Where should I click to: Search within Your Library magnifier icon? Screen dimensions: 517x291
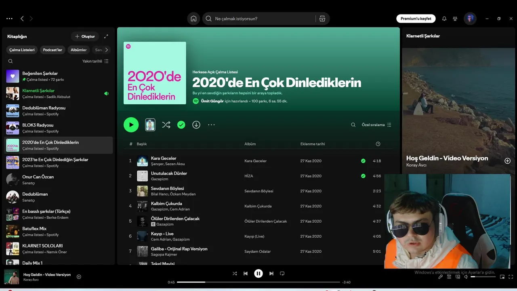point(11,61)
